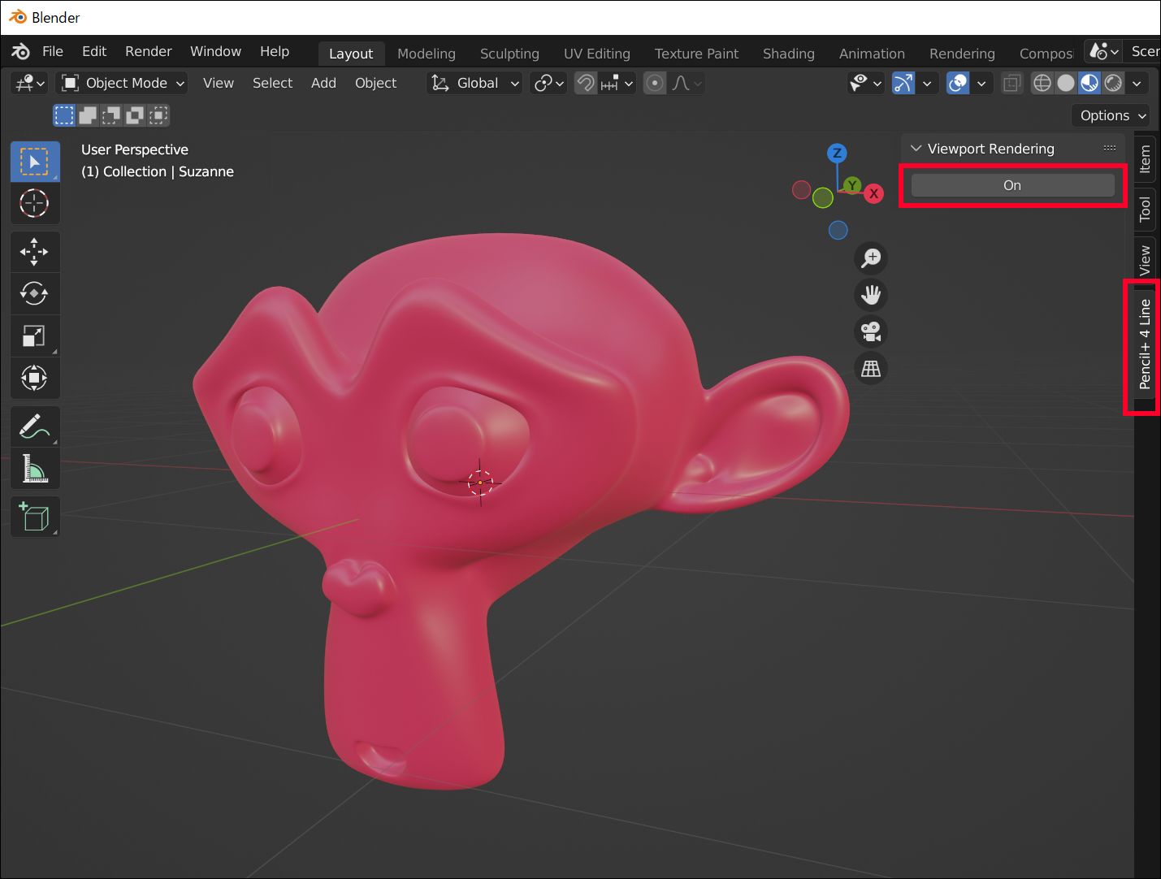Collapse the Viewport Rendering panel

pyautogui.click(x=916, y=149)
